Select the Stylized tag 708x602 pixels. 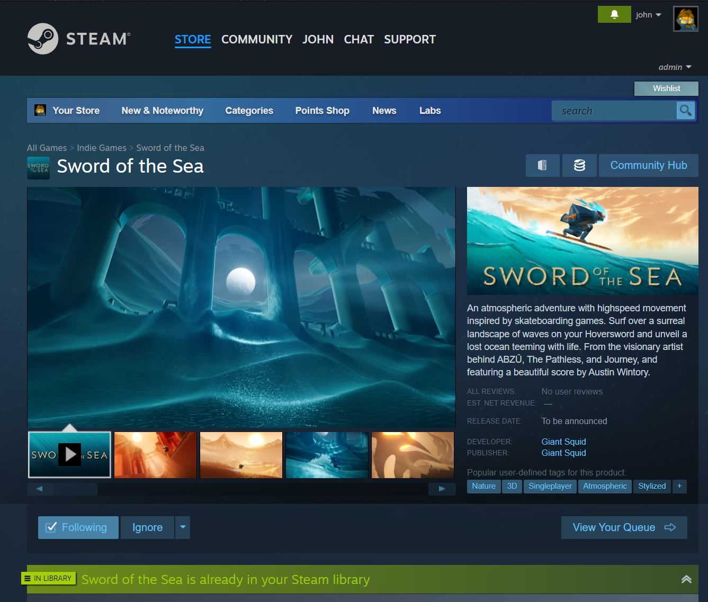pyautogui.click(x=652, y=486)
